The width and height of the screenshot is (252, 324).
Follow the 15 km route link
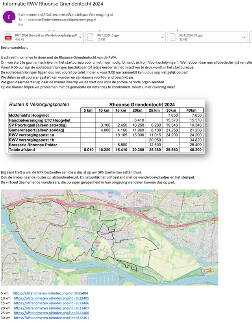pyautogui.click(x=51, y=303)
